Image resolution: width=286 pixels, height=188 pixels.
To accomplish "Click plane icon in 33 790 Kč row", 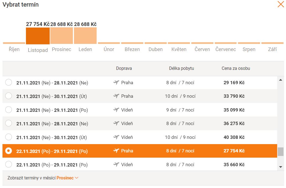I will 116,96.
